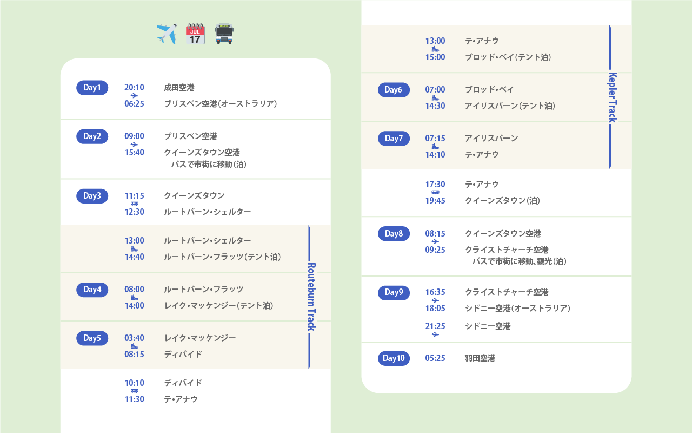Image resolution: width=692 pixels, height=433 pixels.
Task: Select the Day9 badge
Action: pyautogui.click(x=394, y=292)
